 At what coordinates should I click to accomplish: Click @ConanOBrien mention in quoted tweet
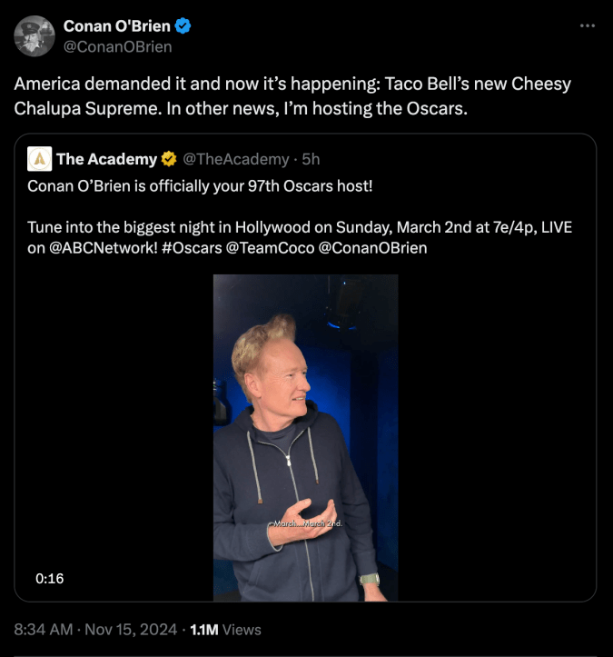point(373,247)
